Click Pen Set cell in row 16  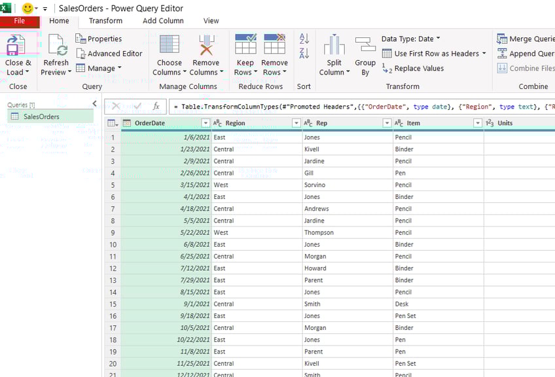click(439, 316)
